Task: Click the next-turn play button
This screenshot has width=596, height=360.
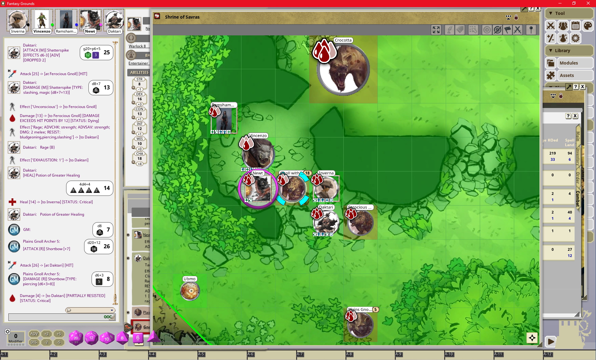Action: [551, 342]
